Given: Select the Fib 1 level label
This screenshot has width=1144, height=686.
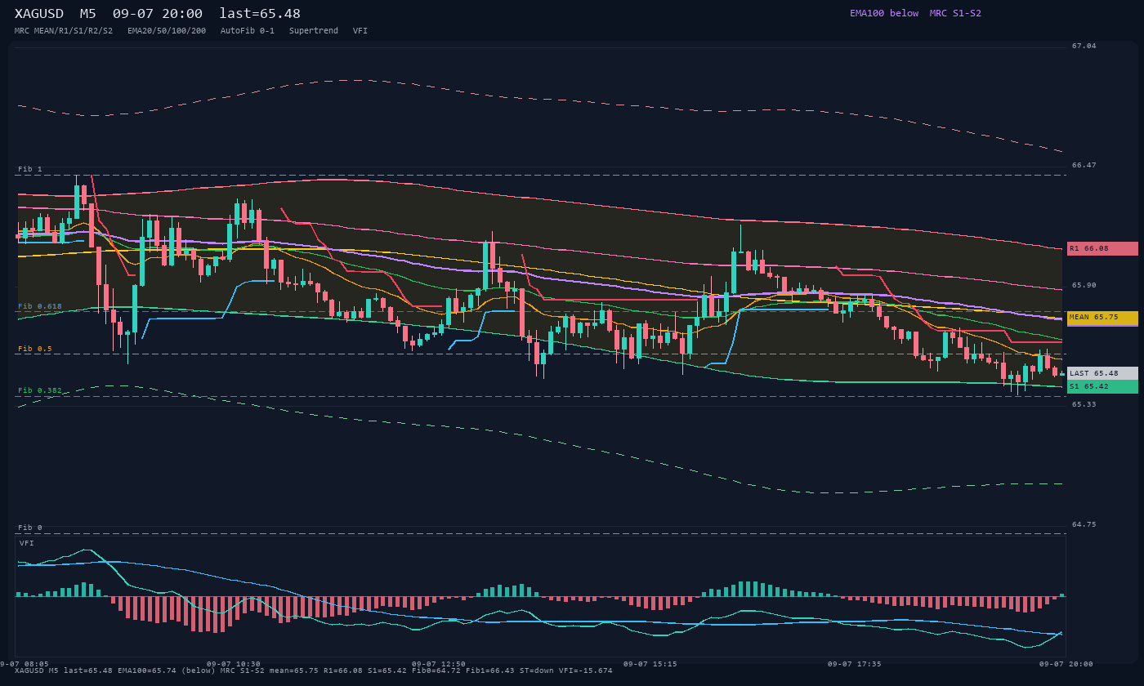Looking at the screenshot, I should tap(30, 169).
